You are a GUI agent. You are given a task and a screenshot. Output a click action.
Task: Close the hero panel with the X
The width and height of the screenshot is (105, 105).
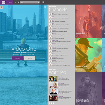[45, 7]
